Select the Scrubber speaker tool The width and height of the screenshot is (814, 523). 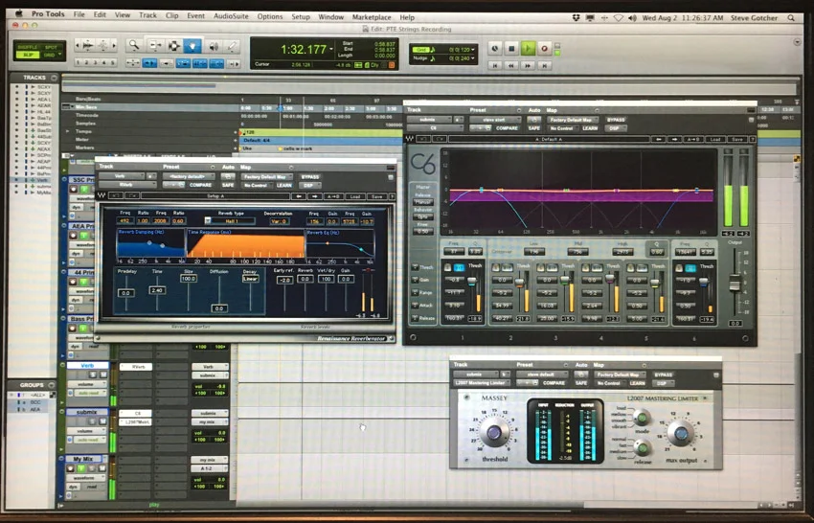pos(213,46)
